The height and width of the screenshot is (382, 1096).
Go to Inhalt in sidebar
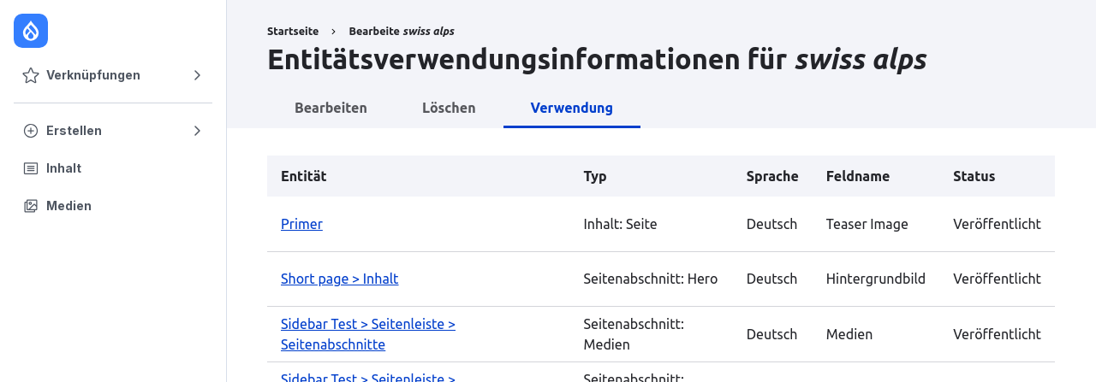[113, 168]
